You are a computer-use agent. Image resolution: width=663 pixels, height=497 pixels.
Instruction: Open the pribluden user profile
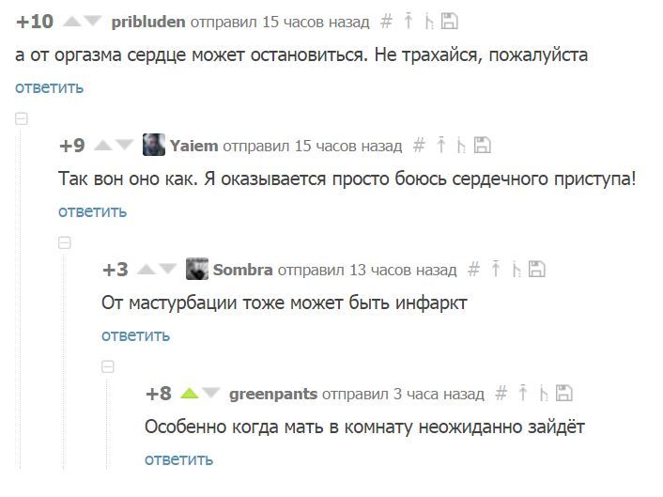tap(148, 21)
